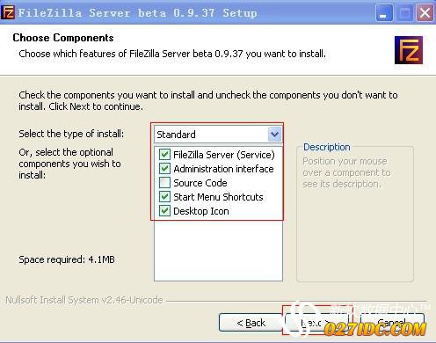Uncheck the Desktop Icon component
Screen dimensions: 436x343
(164, 210)
